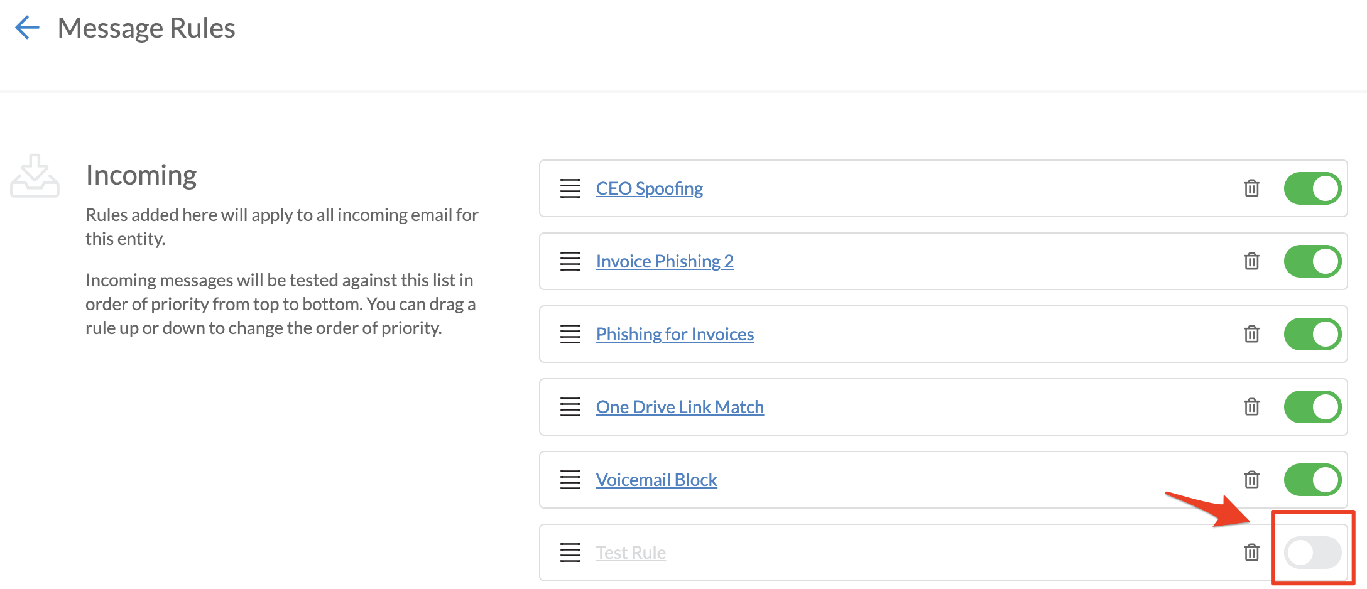This screenshot has height=589, width=1367.
Task: Click drag handle of Invoice Phishing 2
Action: point(570,261)
